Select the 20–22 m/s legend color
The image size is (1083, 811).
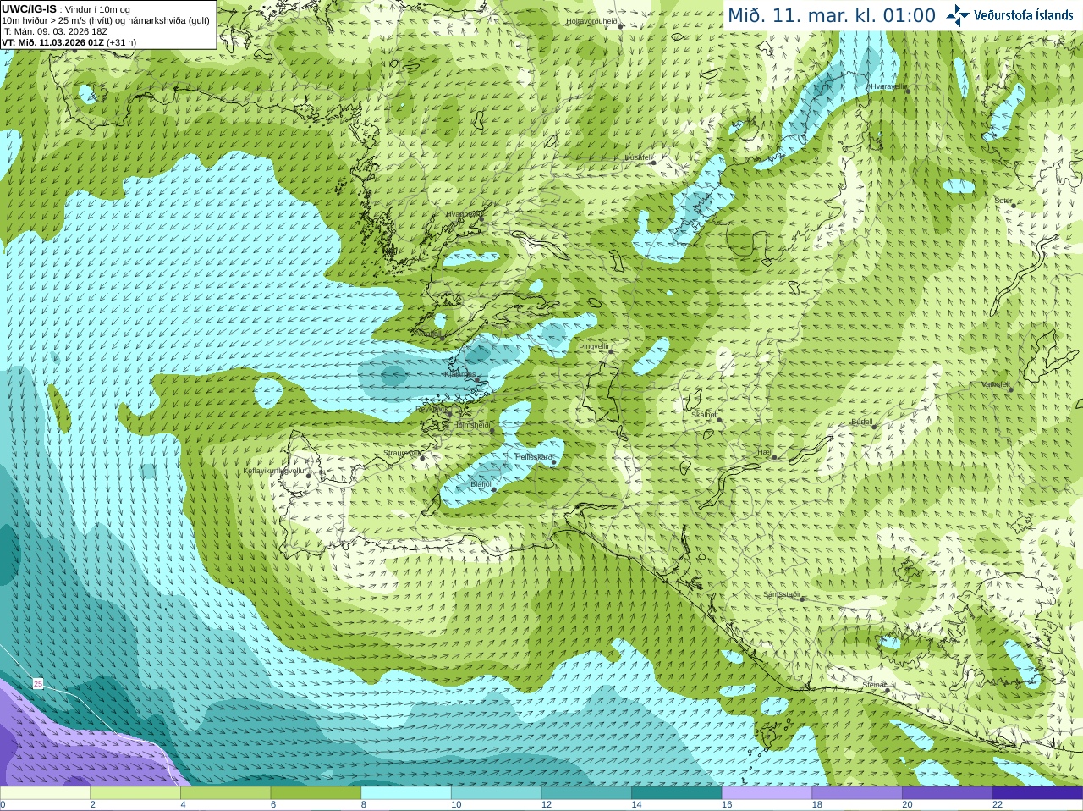click(948, 793)
